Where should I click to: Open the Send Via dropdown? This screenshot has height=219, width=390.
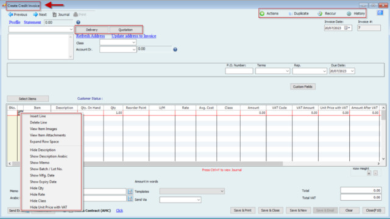point(199,200)
